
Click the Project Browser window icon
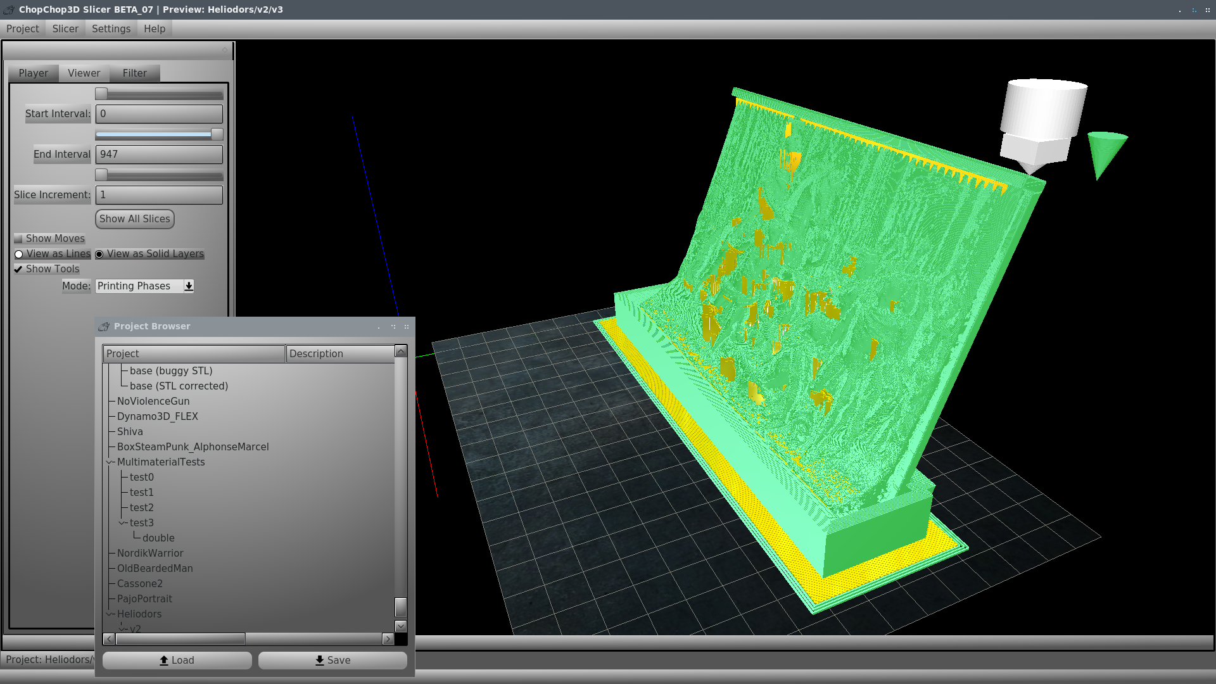click(104, 327)
